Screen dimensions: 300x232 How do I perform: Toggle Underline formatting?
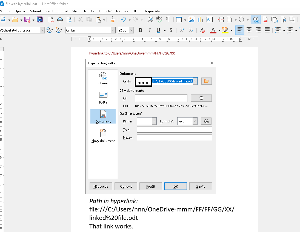[158, 30]
